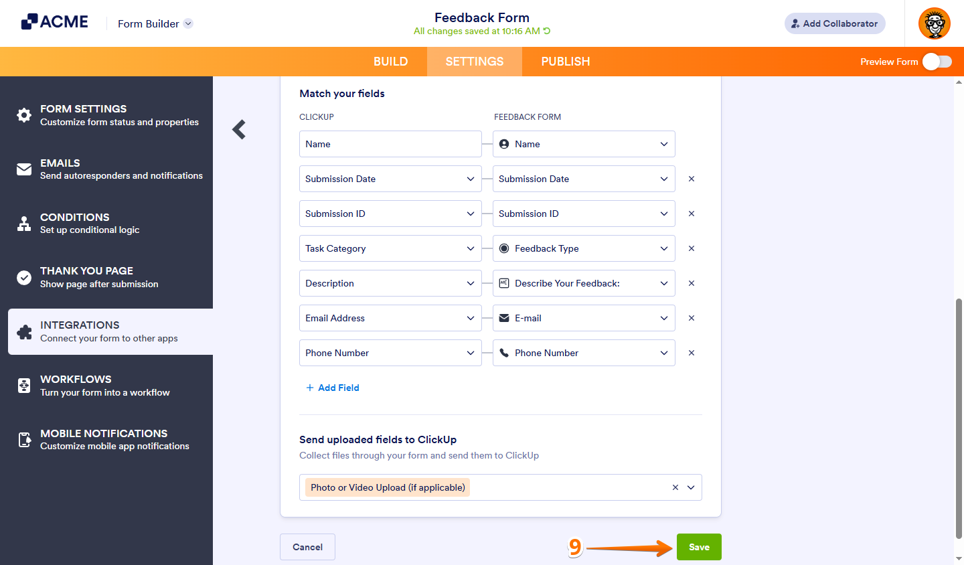Switch to the BUILD tab

390,61
